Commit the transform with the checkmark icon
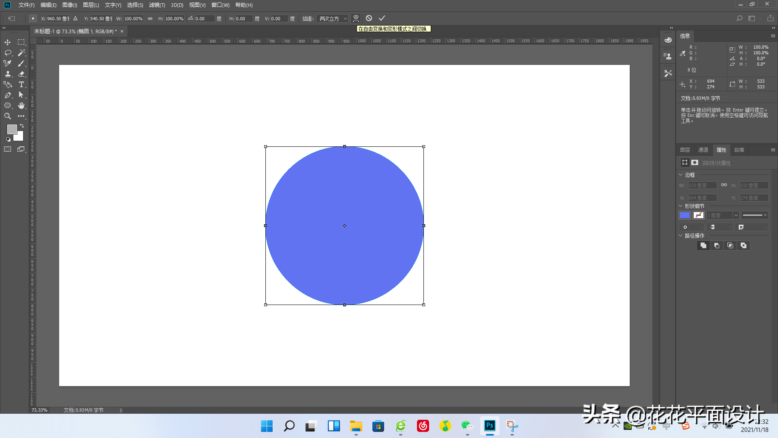The image size is (778, 438). [x=382, y=18]
